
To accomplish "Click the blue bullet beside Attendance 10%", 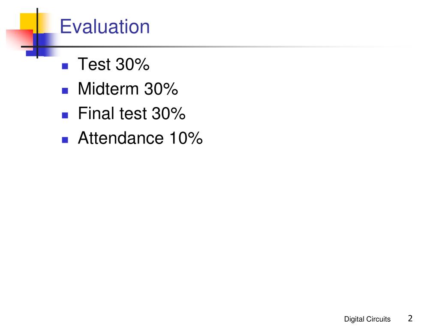I will (x=65, y=140).
